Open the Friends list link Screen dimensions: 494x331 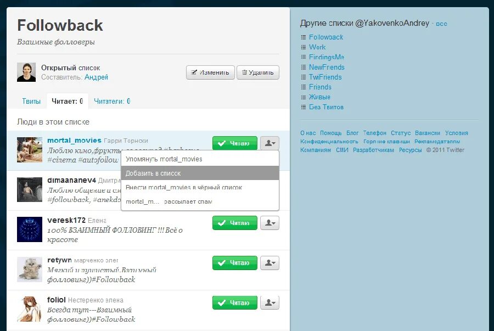[x=320, y=87]
